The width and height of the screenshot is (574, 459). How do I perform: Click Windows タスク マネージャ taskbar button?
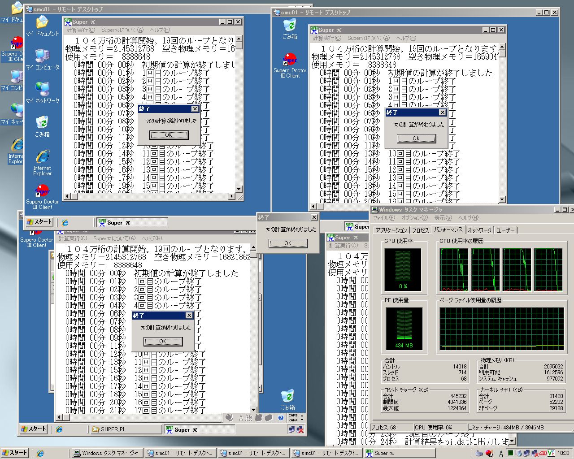pos(106,453)
